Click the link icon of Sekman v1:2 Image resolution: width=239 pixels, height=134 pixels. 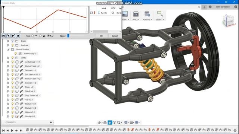(21, 83)
